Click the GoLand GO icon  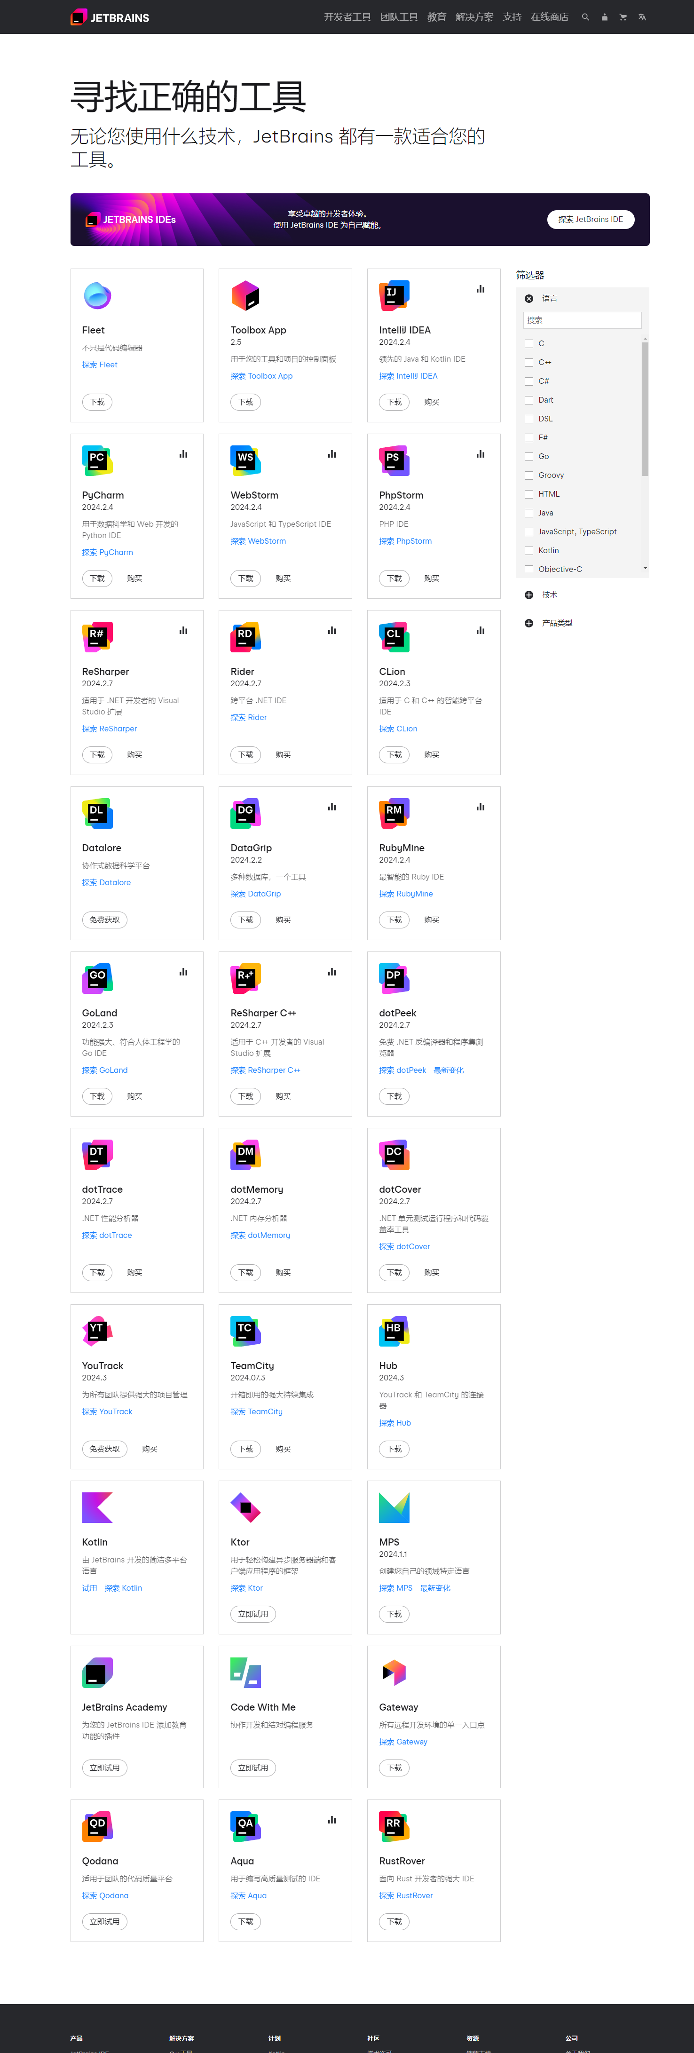point(97,978)
